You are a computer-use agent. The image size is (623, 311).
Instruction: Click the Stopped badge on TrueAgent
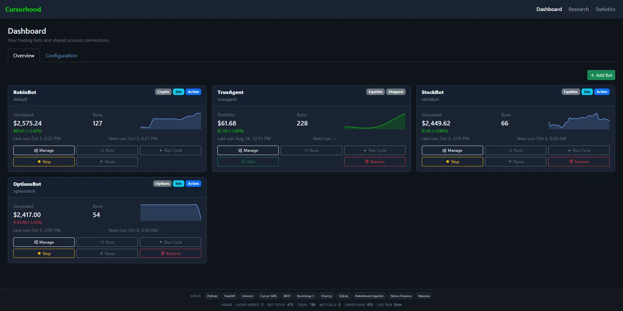pos(396,92)
